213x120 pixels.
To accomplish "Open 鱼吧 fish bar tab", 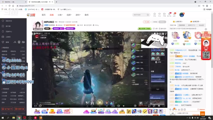I will (x=87, y=15).
